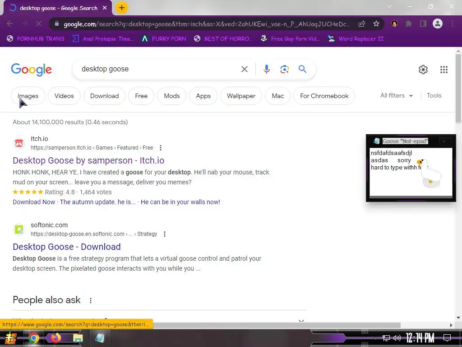Viewport: 462px width, 347px height.
Task: Click the Google logo
Action: pos(31,70)
